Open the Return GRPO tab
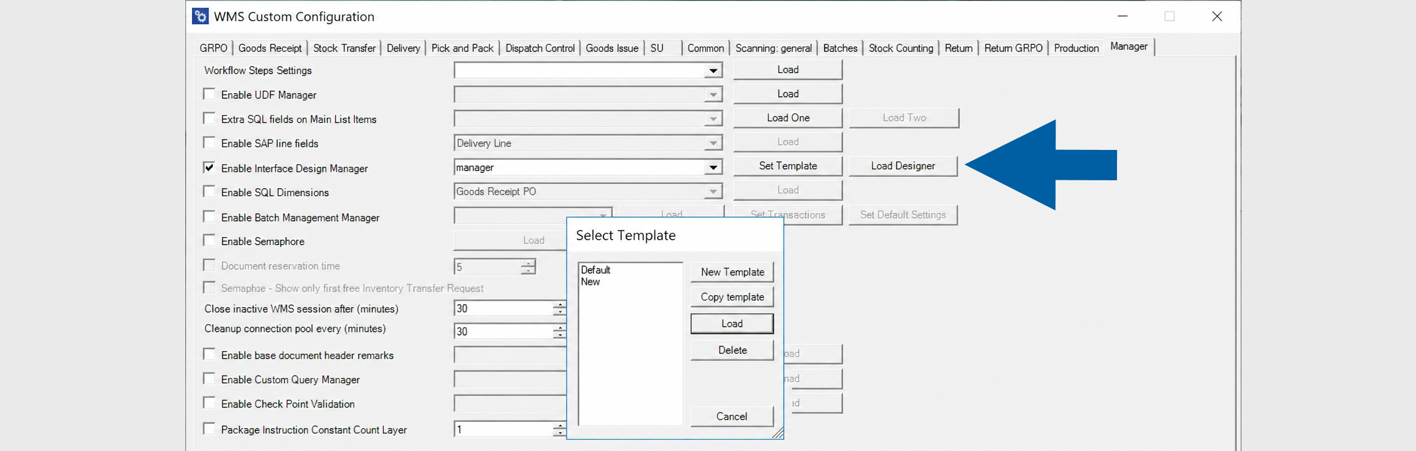The image size is (1416, 451). [1013, 48]
